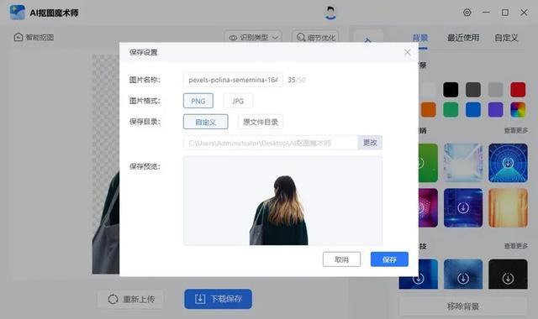538x319 pixels.
Task: Click the save preview image
Action: (x=282, y=201)
